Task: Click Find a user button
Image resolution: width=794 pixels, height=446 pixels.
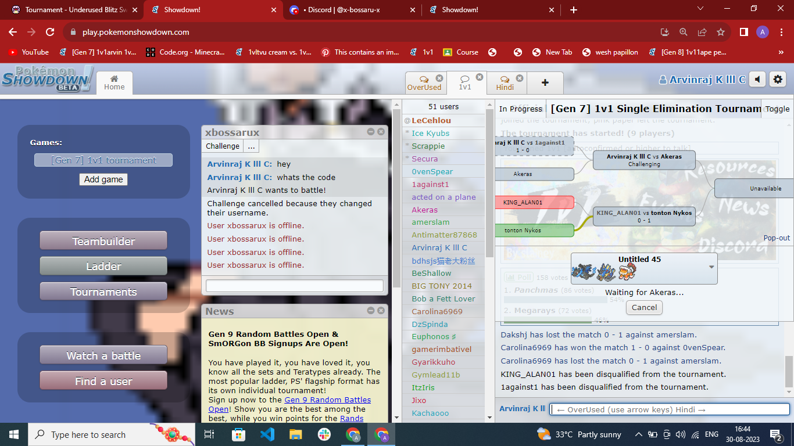Action: 103,381
